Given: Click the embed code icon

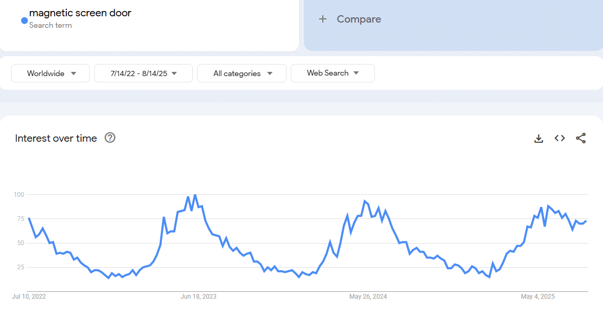Looking at the screenshot, I should [560, 138].
